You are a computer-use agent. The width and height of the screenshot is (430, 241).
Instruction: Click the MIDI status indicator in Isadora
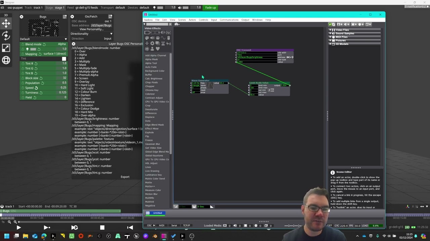(x=162, y=226)
